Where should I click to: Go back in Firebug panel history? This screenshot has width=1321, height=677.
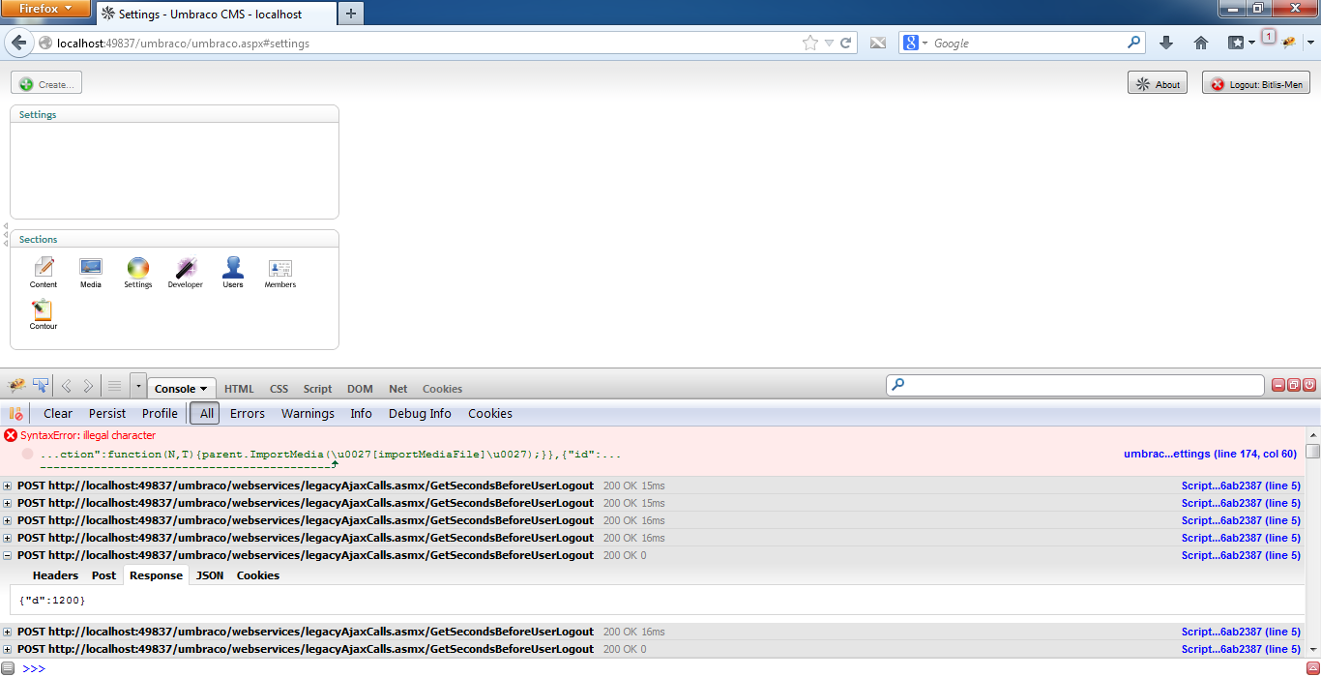click(x=67, y=387)
